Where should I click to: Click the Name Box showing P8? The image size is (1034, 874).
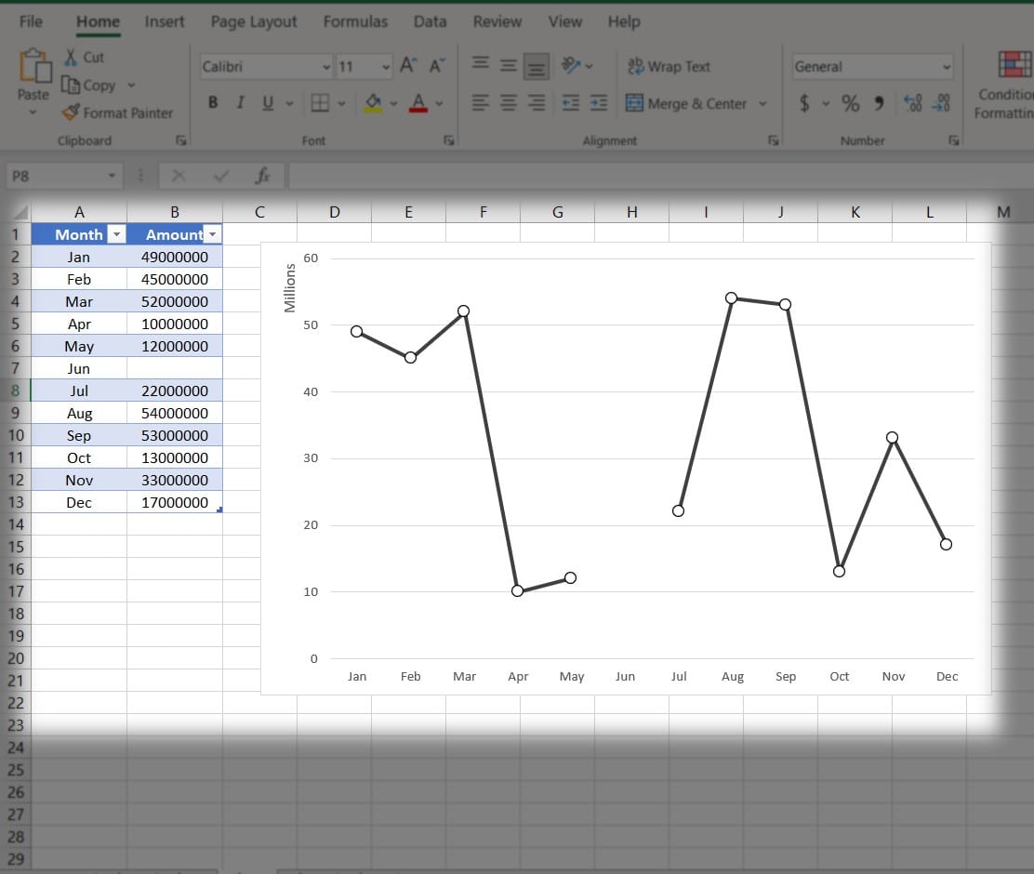pos(54,175)
